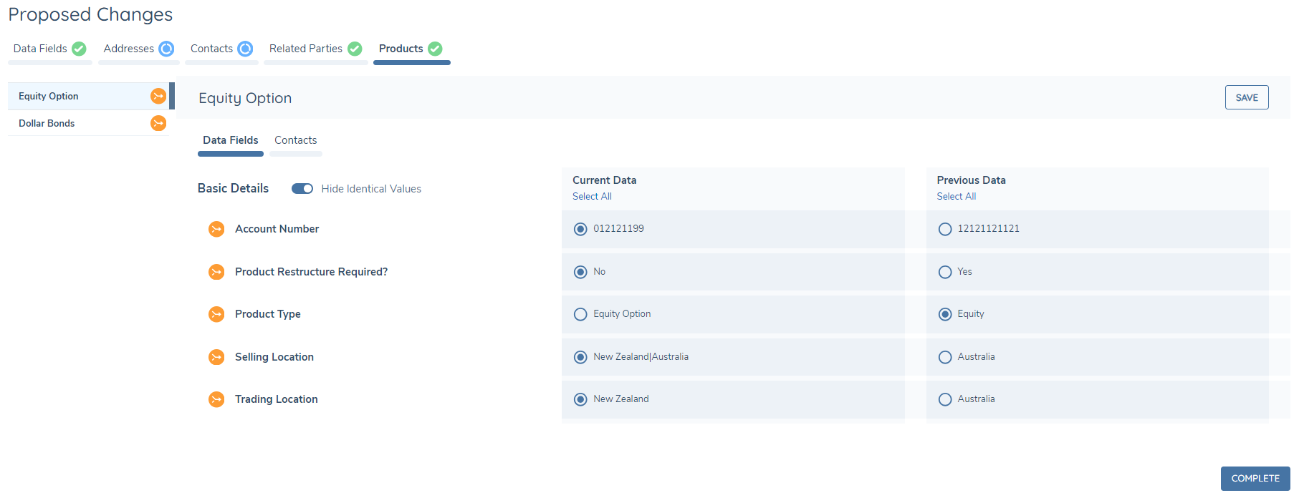Image resolution: width=1299 pixels, height=503 pixels.
Task: Click the SAVE button
Action: point(1246,97)
